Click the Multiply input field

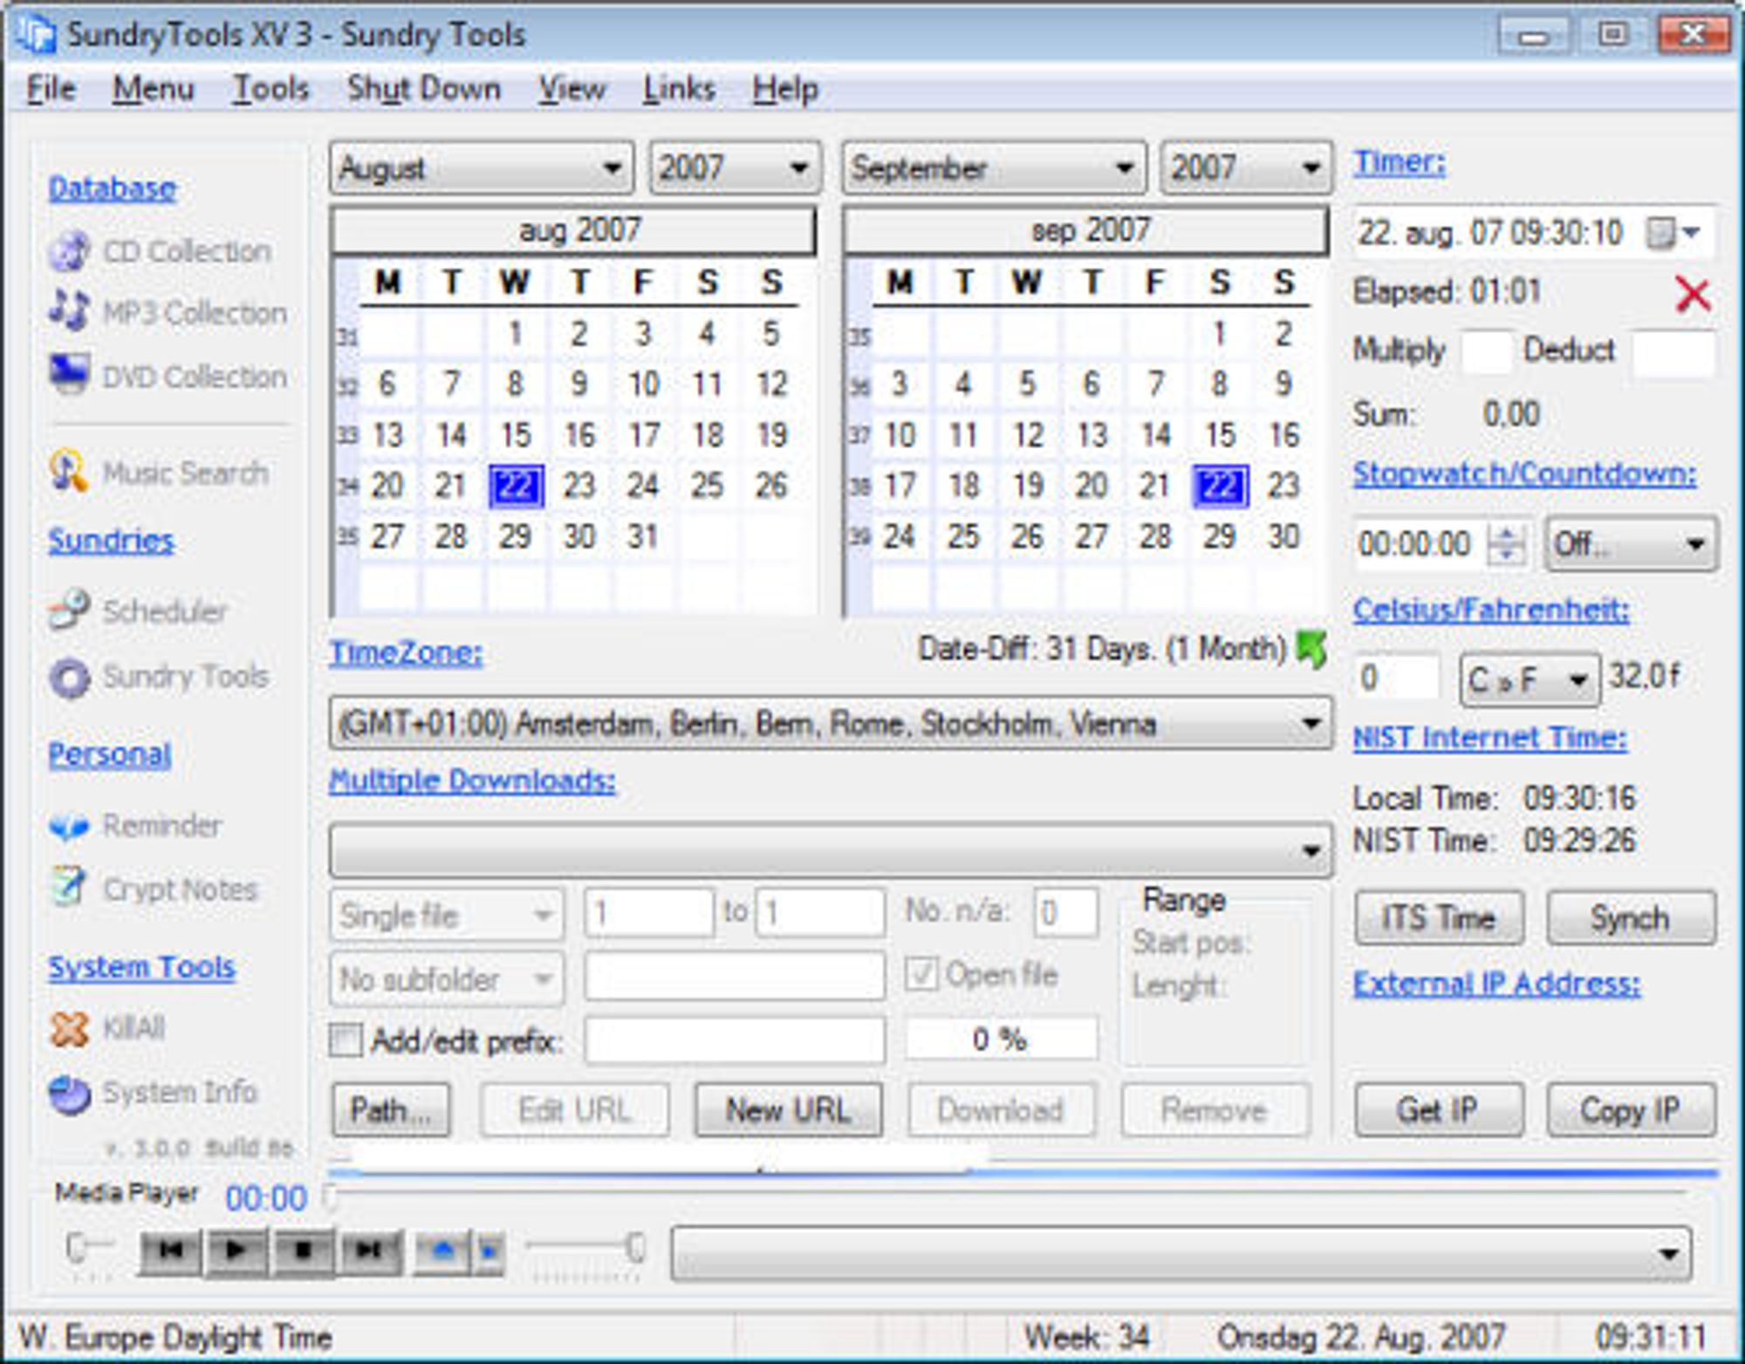(1486, 352)
